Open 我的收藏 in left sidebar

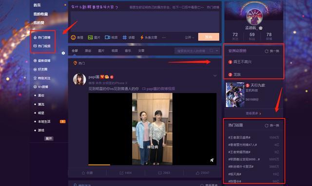(40, 14)
